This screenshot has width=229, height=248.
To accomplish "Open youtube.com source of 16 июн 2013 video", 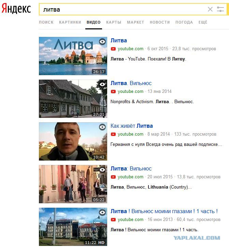I will pyautogui.click(x=131, y=220).
